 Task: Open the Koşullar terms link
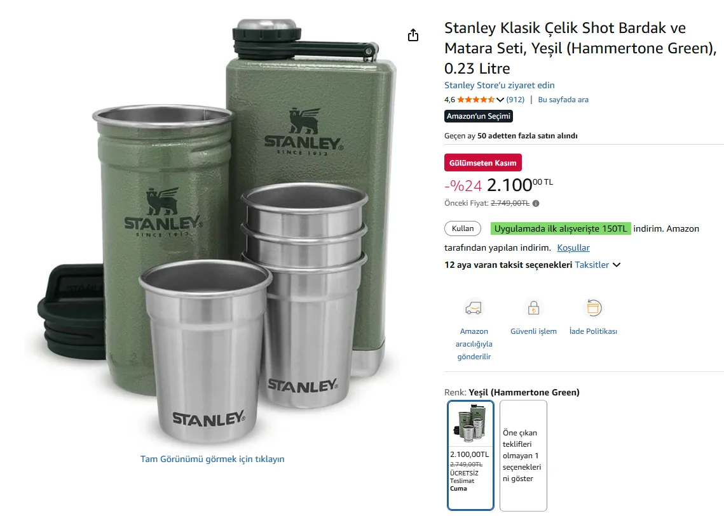(573, 248)
